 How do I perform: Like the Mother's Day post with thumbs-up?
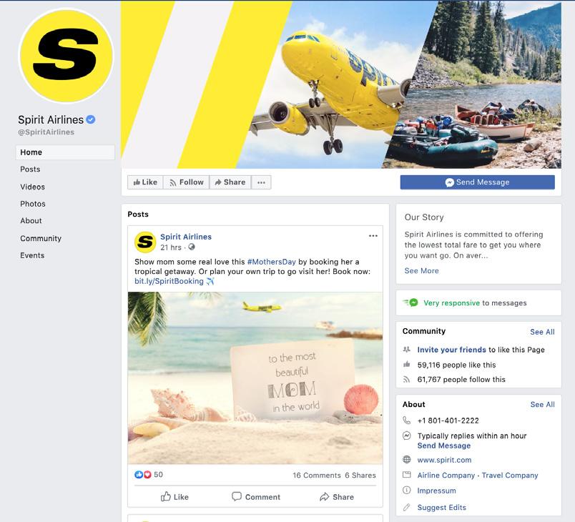(175, 497)
